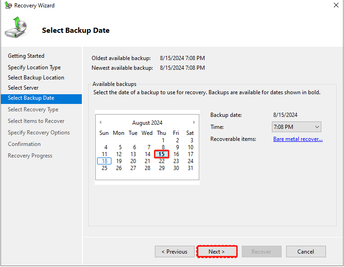
Task: Close the Recovery Wizard window
Action: 336,5
